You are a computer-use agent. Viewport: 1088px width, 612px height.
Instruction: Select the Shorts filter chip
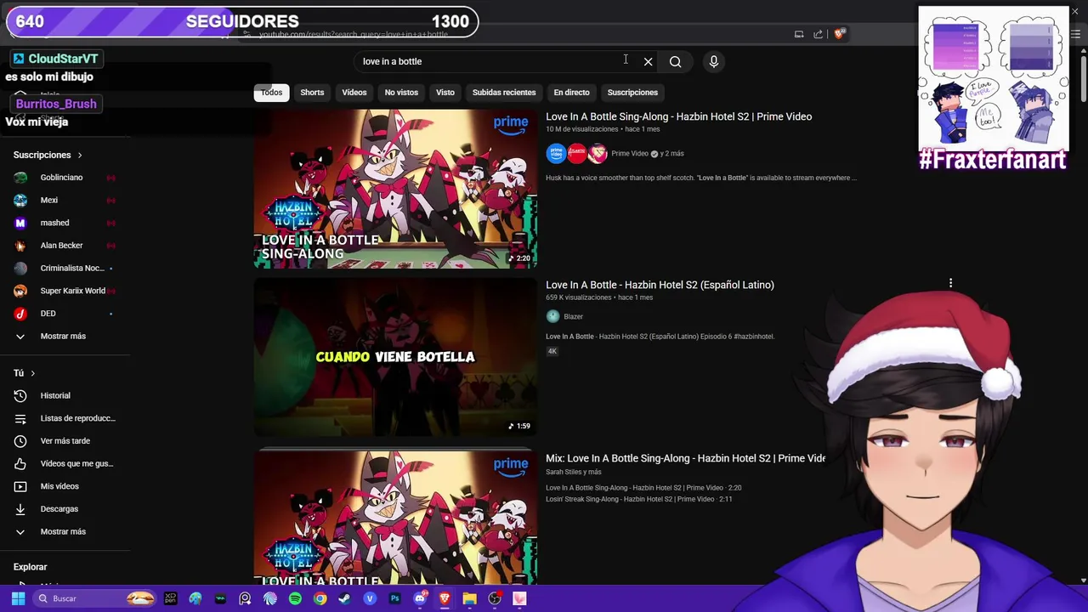[x=312, y=93]
